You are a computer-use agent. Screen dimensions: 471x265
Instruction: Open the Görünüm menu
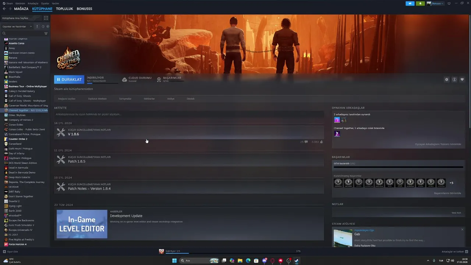click(20, 3)
